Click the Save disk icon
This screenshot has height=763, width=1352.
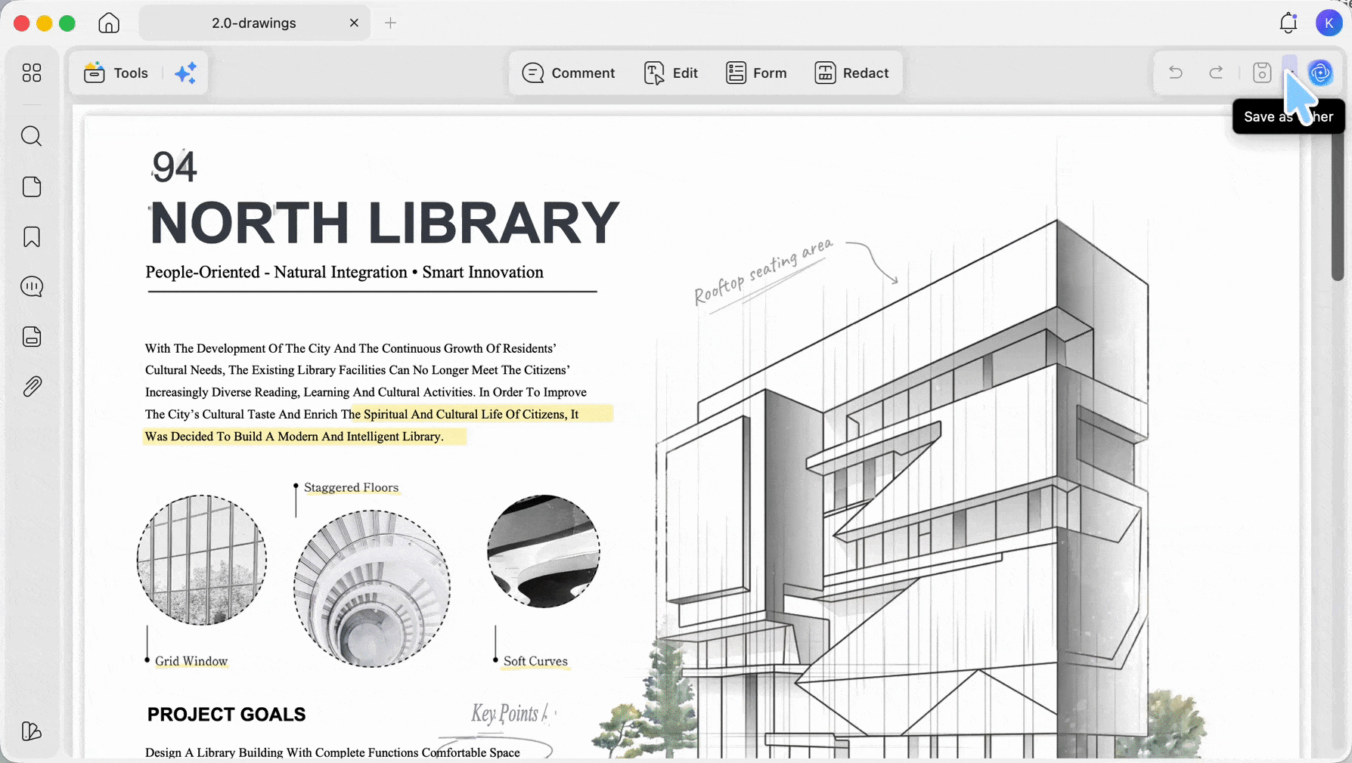pos(1262,73)
